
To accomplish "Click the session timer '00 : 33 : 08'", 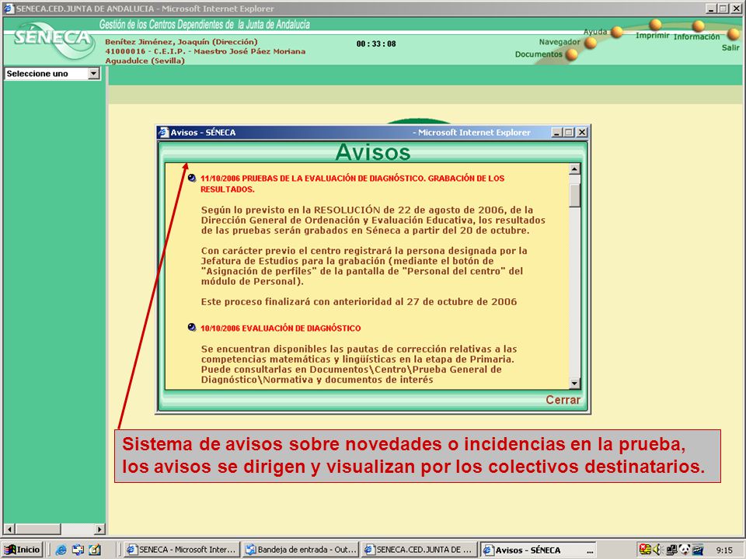I will [376, 43].
